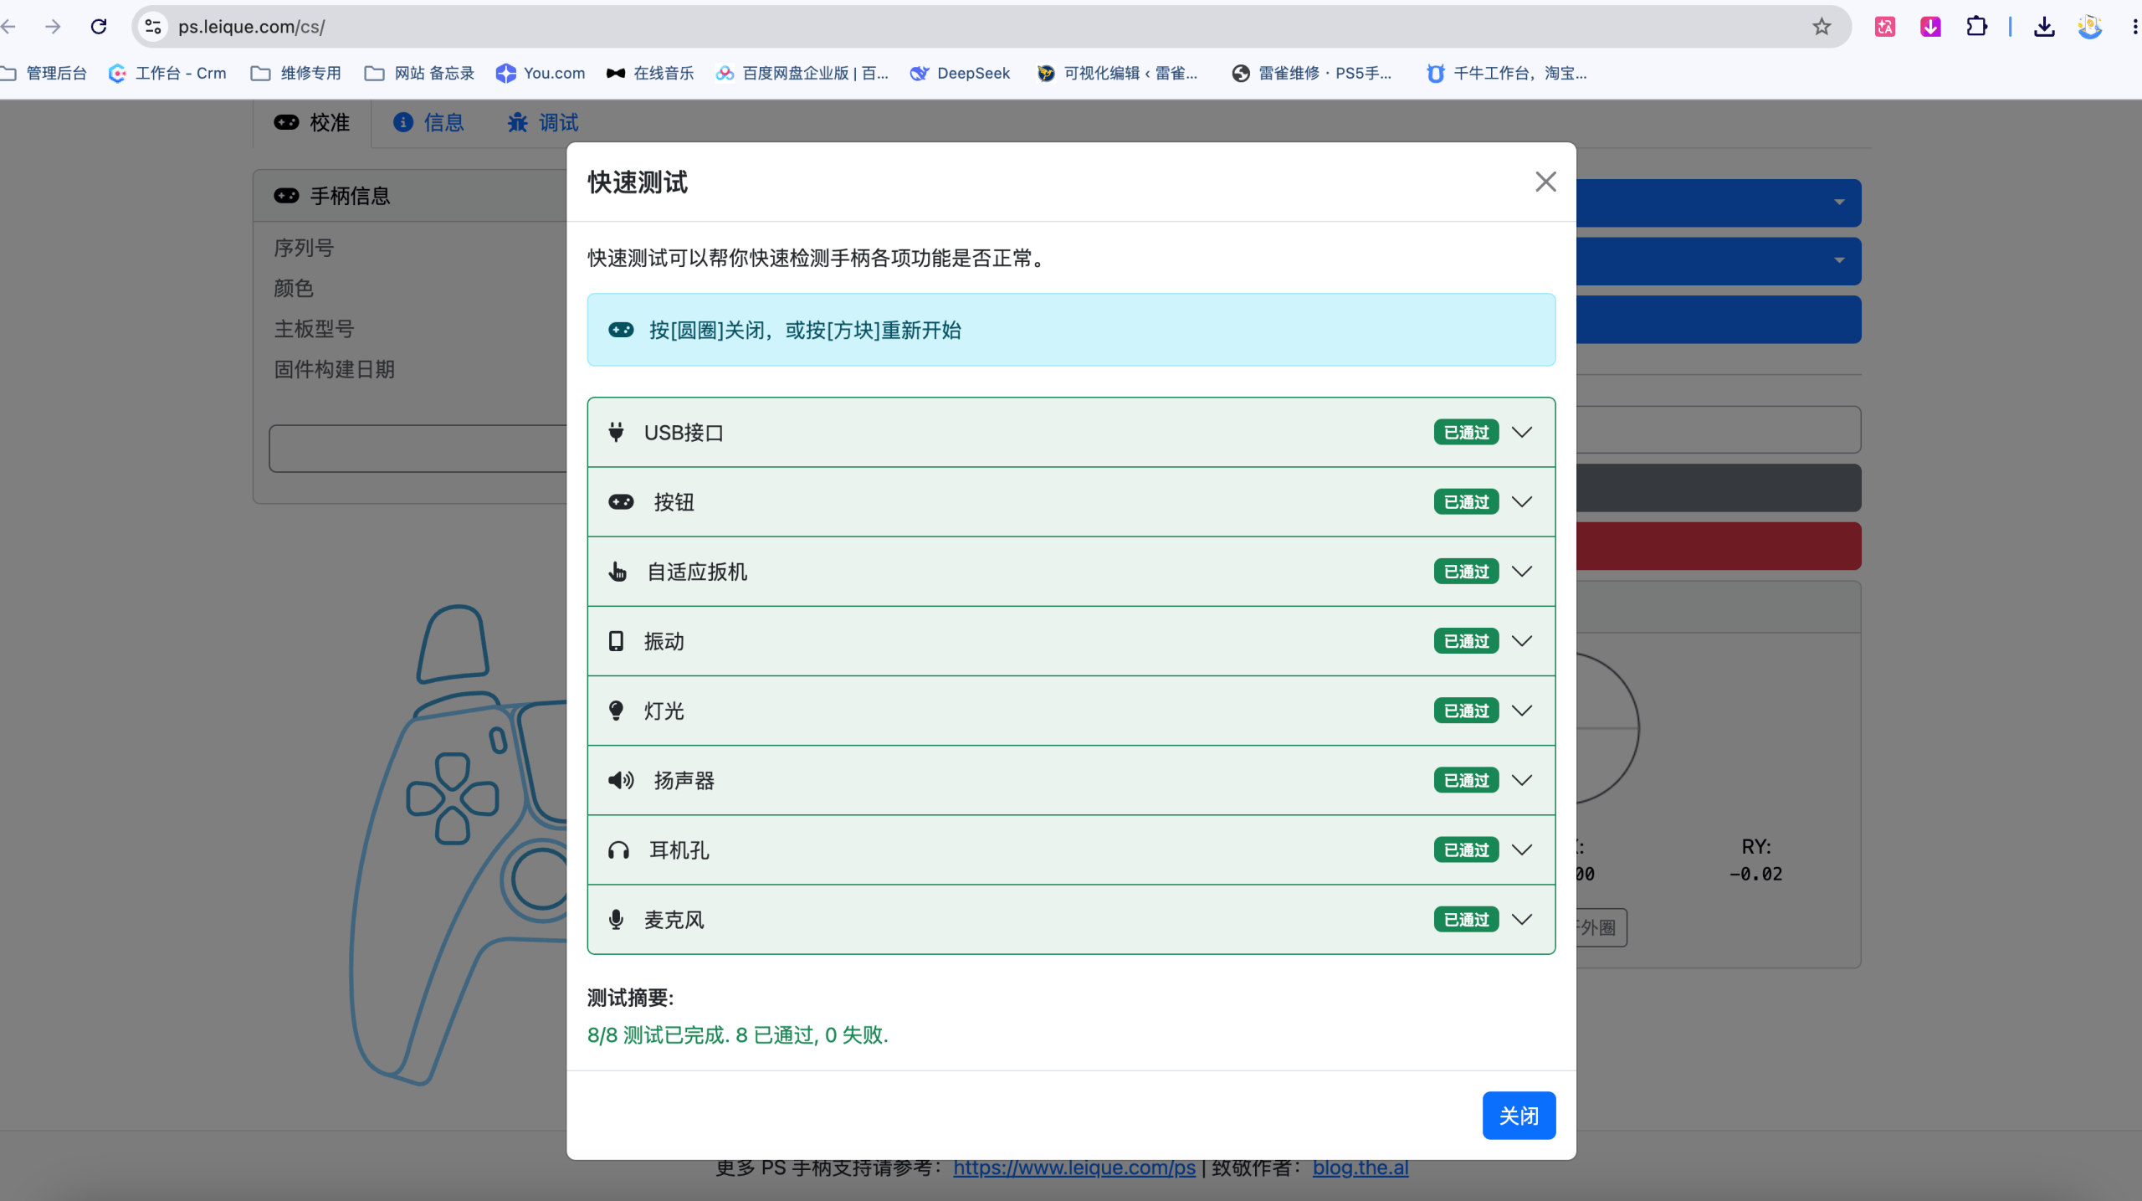Bookmark this page with the star icon

(x=1822, y=27)
